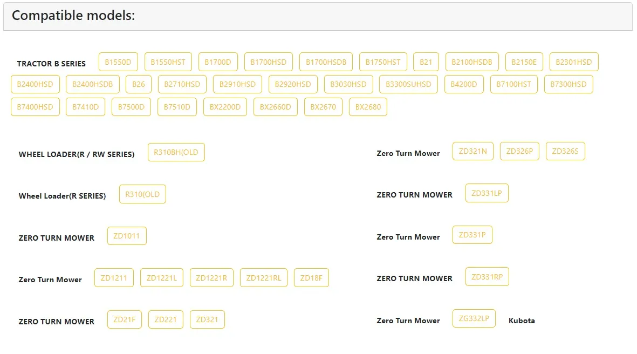Select the ZD21F mower tag
The height and width of the screenshot is (354, 637).
124,319
